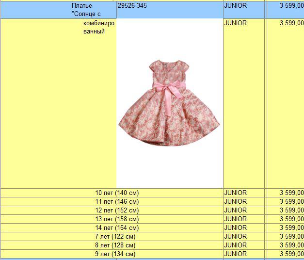Select JUNIOR cell in the 10 лет row
The width and height of the screenshot is (304, 260).
tap(243, 193)
